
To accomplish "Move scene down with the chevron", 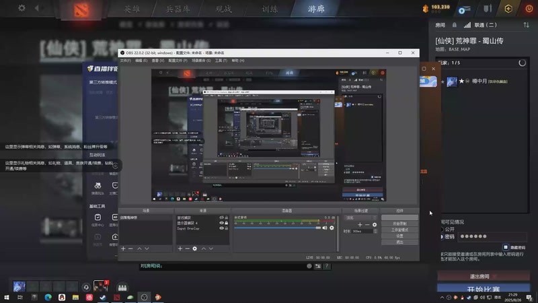I will [147, 248].
